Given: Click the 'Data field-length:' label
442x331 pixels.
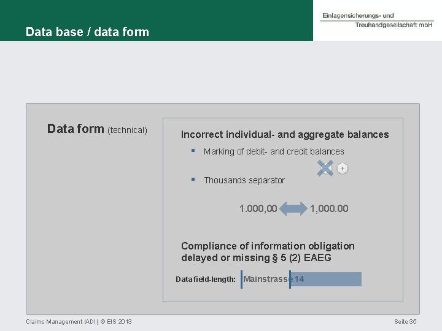Looking at the screenshot, I should pyautogui.click(x=206, y=280).
